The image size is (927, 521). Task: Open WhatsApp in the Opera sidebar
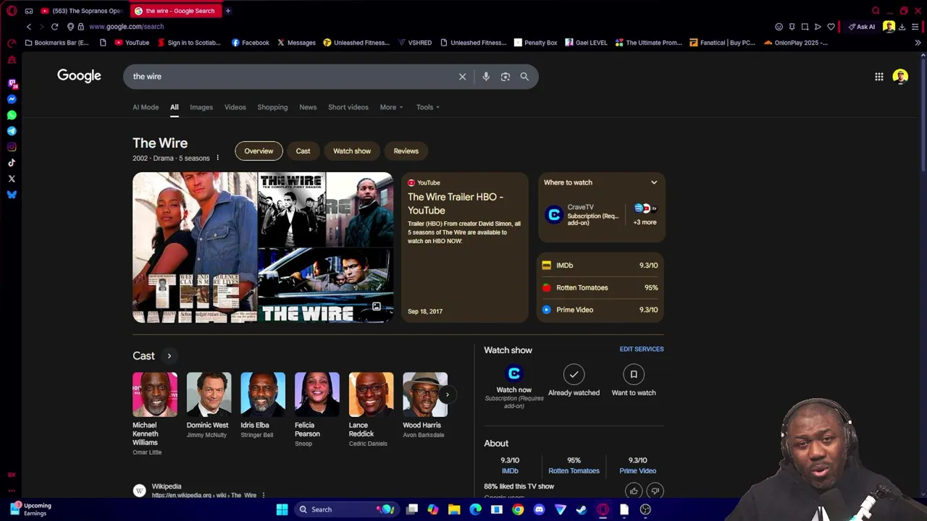coord(12,115)
